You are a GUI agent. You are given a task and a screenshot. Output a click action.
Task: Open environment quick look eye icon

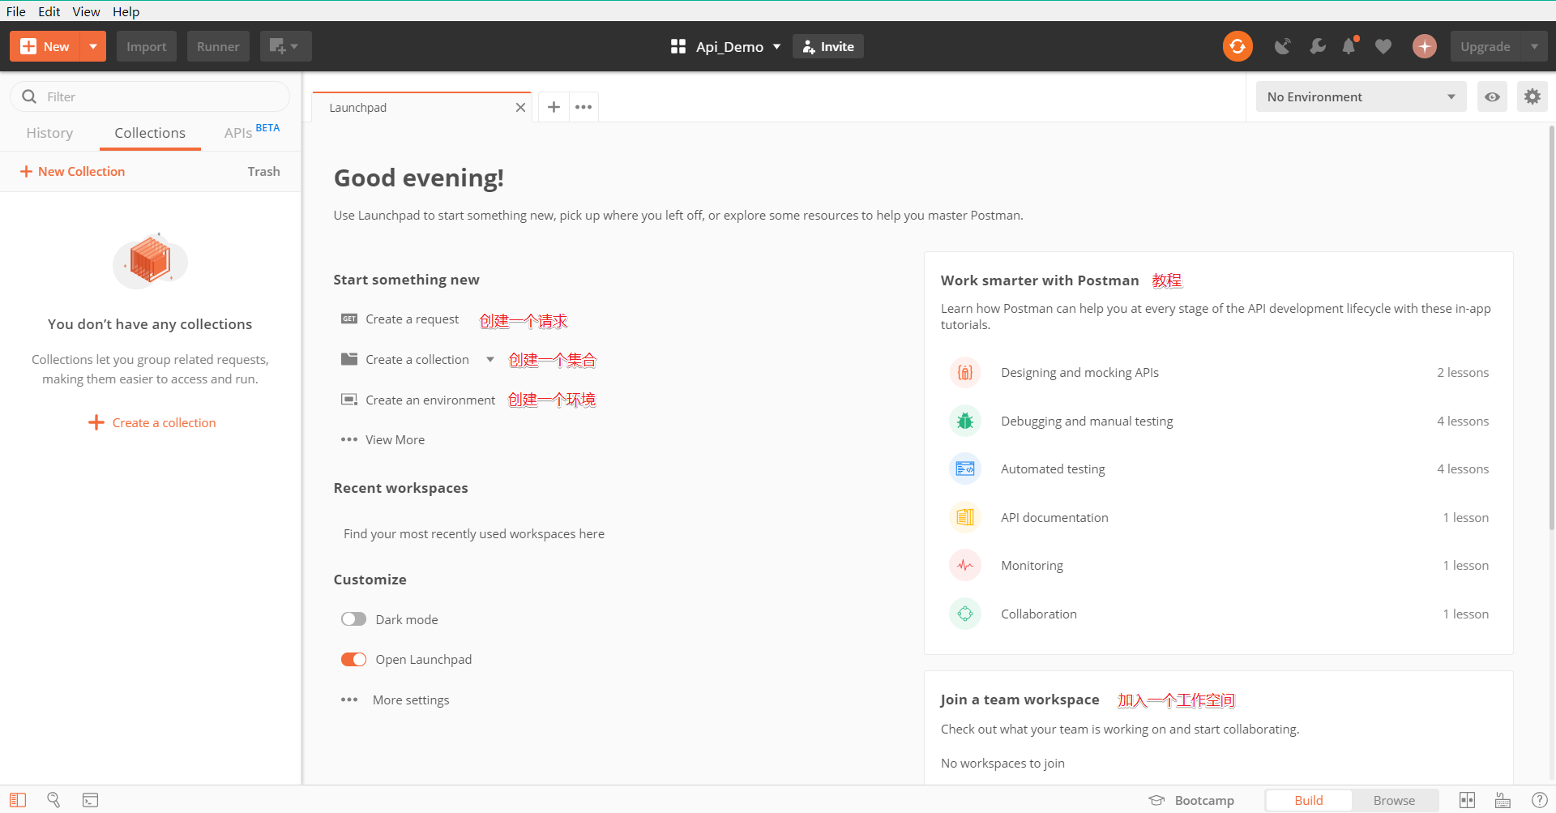1492,96
